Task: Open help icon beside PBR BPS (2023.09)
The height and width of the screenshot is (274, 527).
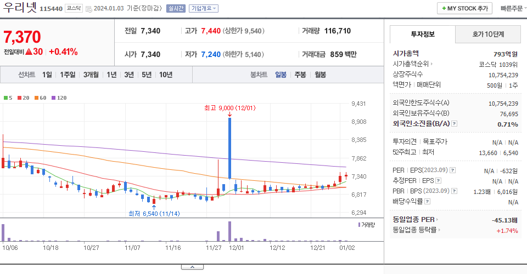Action: point(454,191)
